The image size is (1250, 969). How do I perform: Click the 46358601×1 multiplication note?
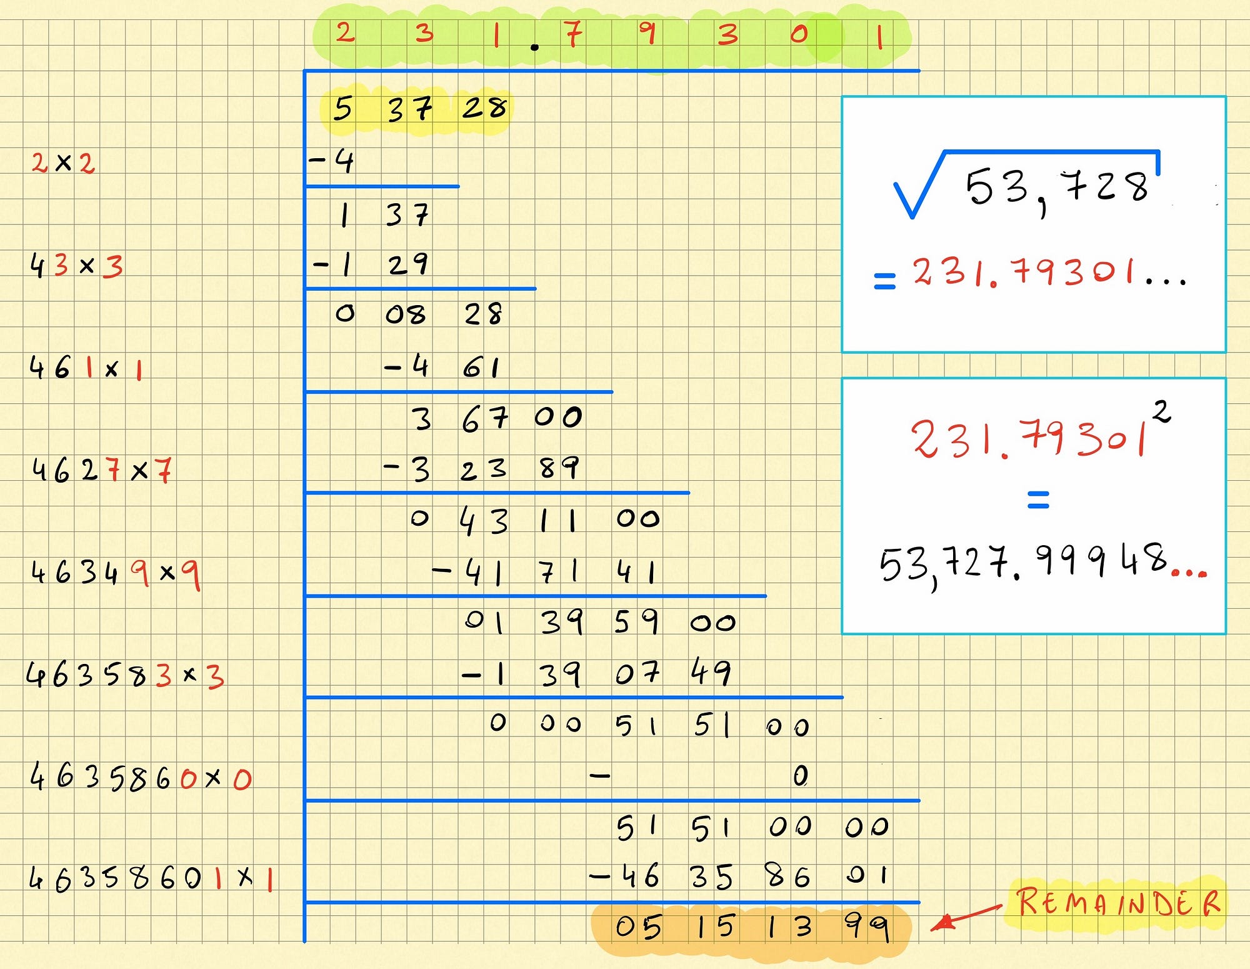point(151,878)
